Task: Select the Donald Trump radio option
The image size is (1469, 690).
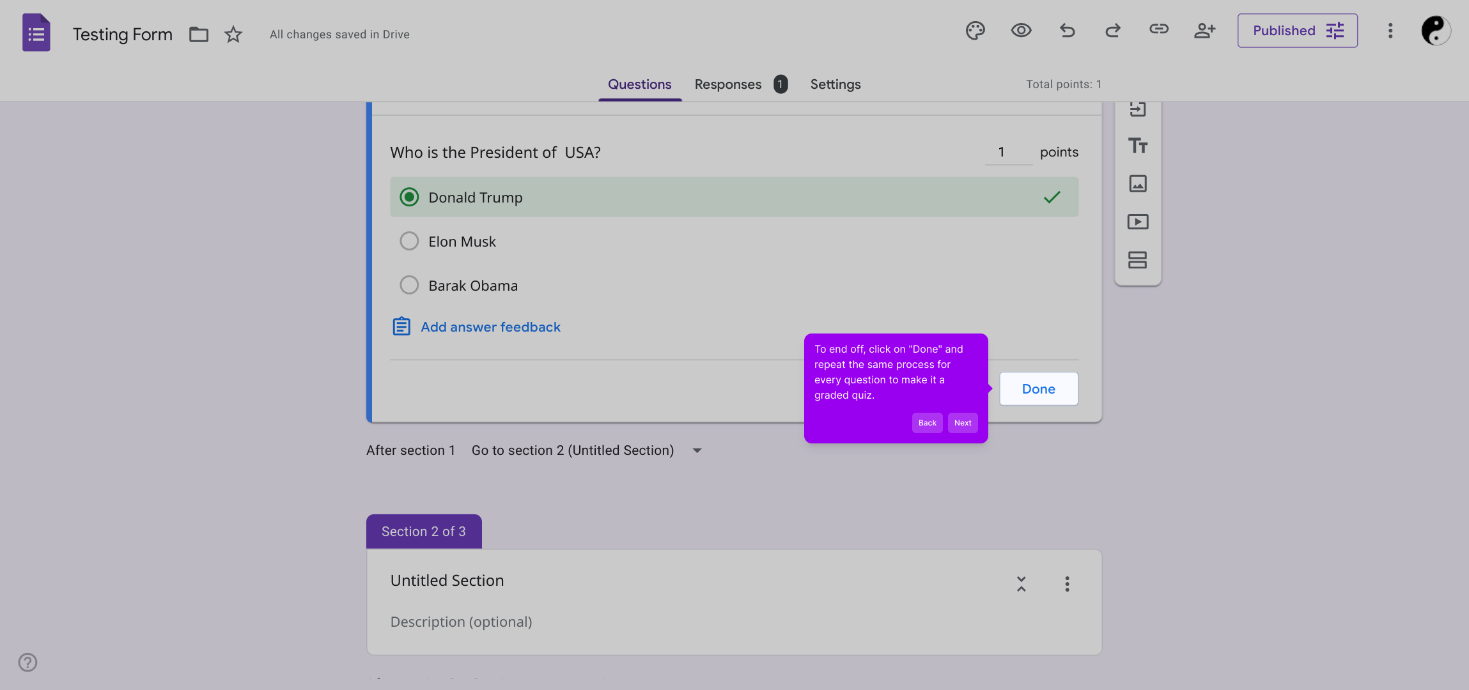Action: click(409, 197)
